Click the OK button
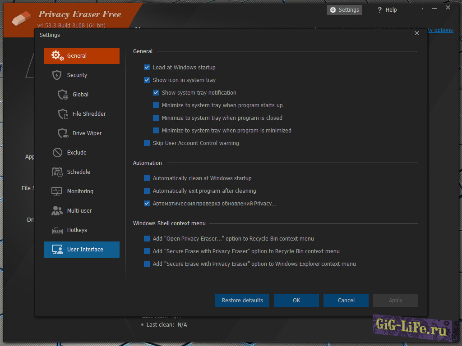Image resolution: width=462 pixels, height=346 pixels. click(x=296, y=300)
